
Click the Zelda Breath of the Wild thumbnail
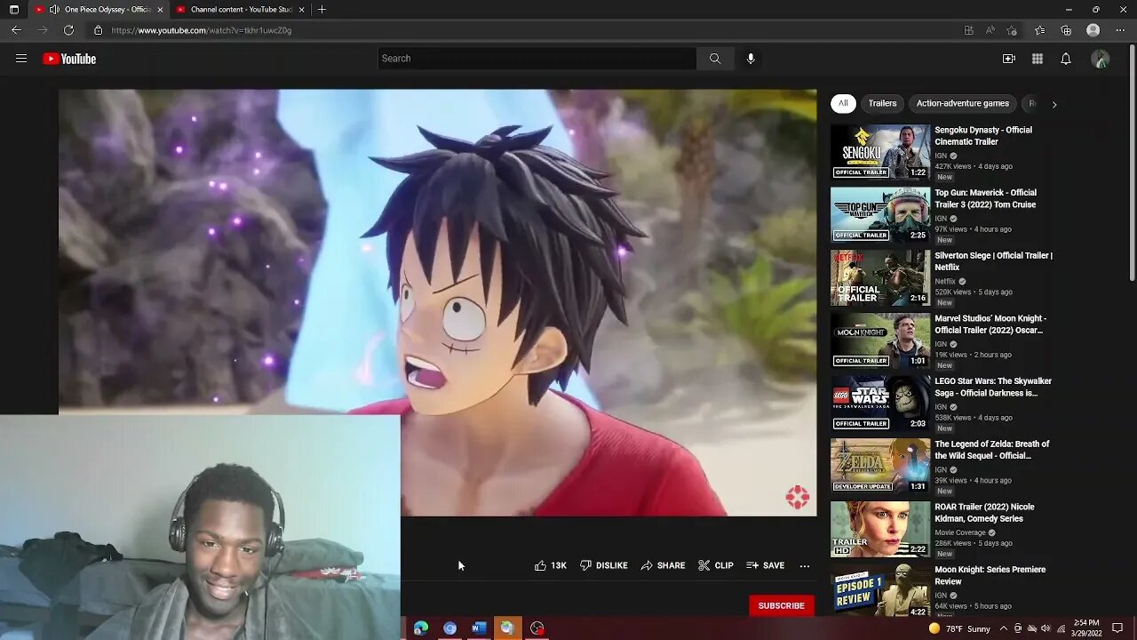[880, 467]
